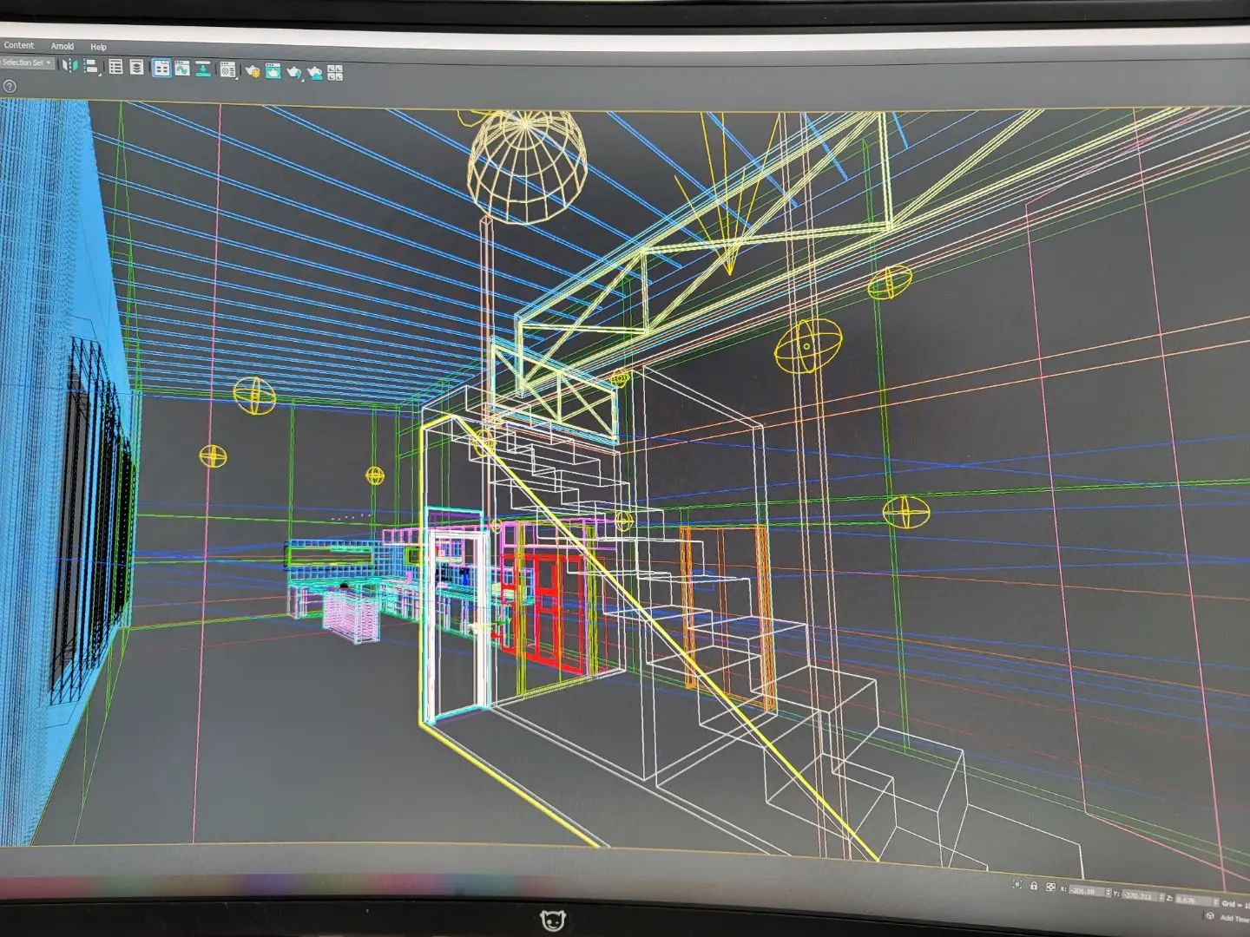Click the Mirror tool icon
Screen dimensions: 1250x937
pos(69,65)
